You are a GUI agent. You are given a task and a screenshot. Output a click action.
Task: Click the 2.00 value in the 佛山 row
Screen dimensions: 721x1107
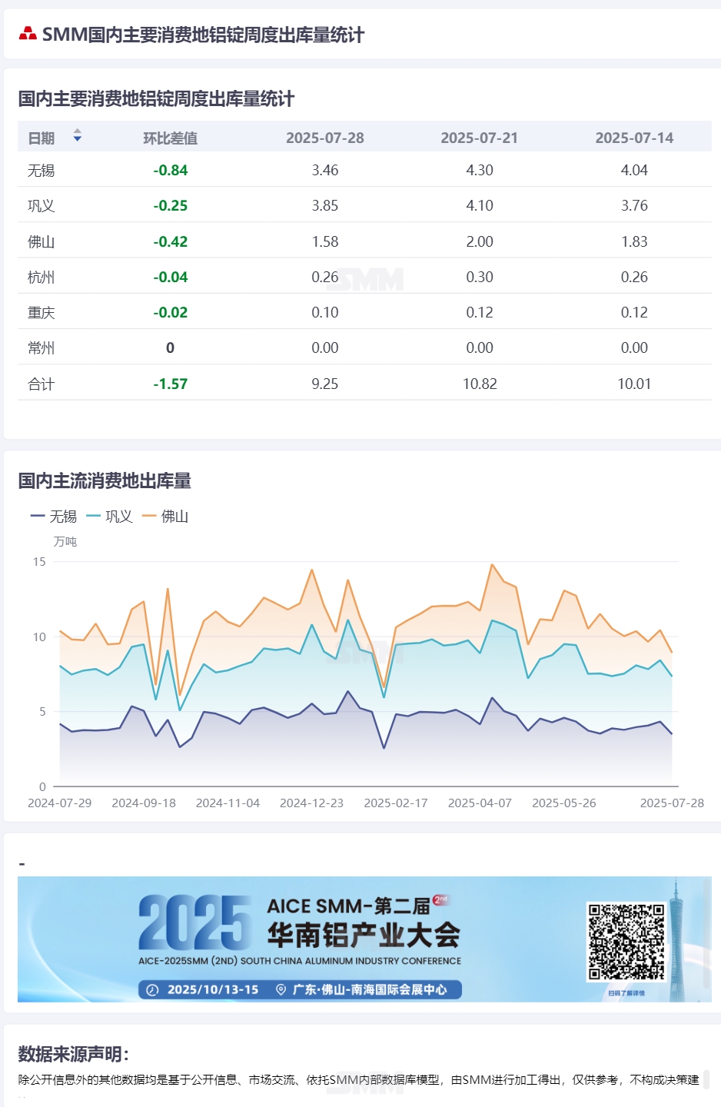[x=480, y=242]
